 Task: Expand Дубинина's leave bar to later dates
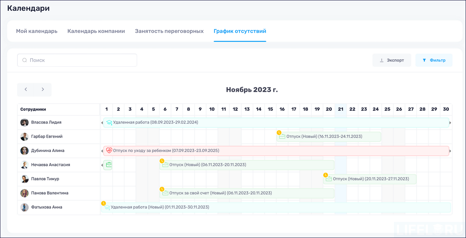(x=450, y=151)
